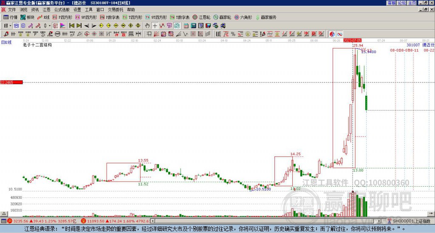
Task: Click the save diskette icon
Action: (208, 26)
